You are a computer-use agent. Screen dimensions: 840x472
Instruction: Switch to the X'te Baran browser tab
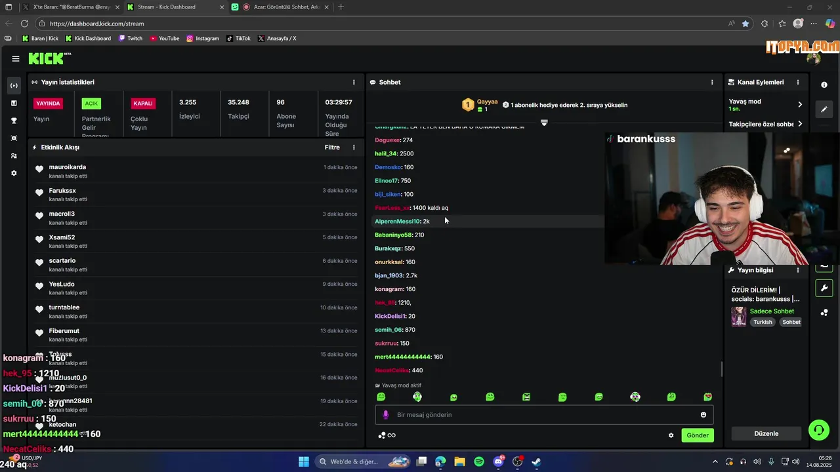pyautogui.click(x=72, y=7)
